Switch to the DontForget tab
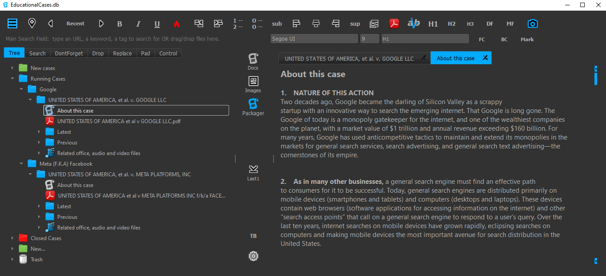Screen dimensions: 606x276 [x=69, y=53]
